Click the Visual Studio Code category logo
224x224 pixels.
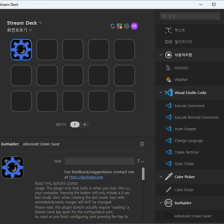coord(169,92)
